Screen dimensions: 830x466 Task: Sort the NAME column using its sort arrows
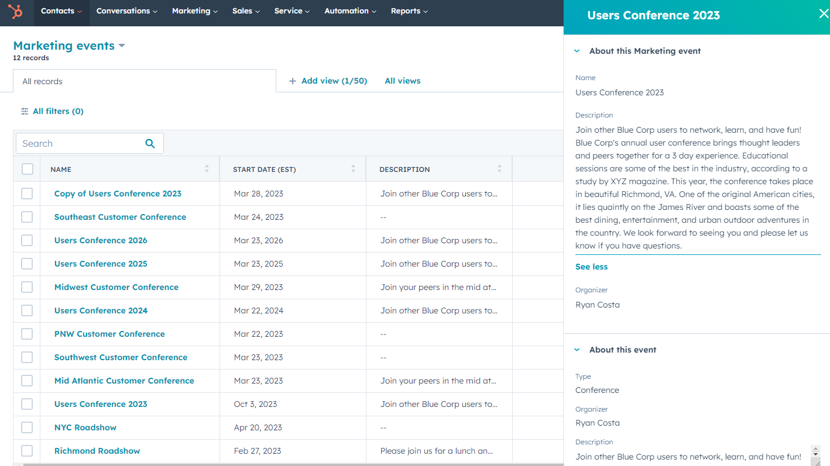click(x=207, y=168)
